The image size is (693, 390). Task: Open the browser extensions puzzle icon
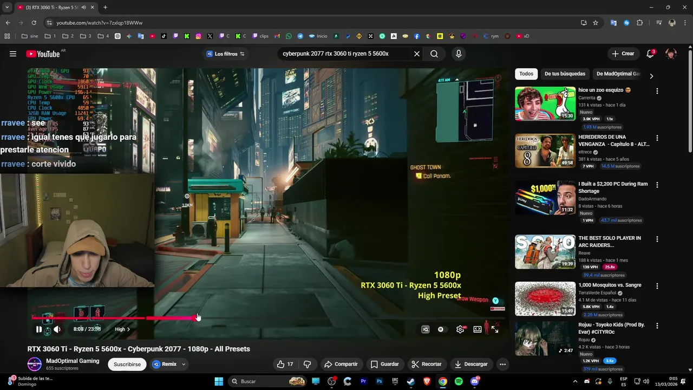coord(639,23)
